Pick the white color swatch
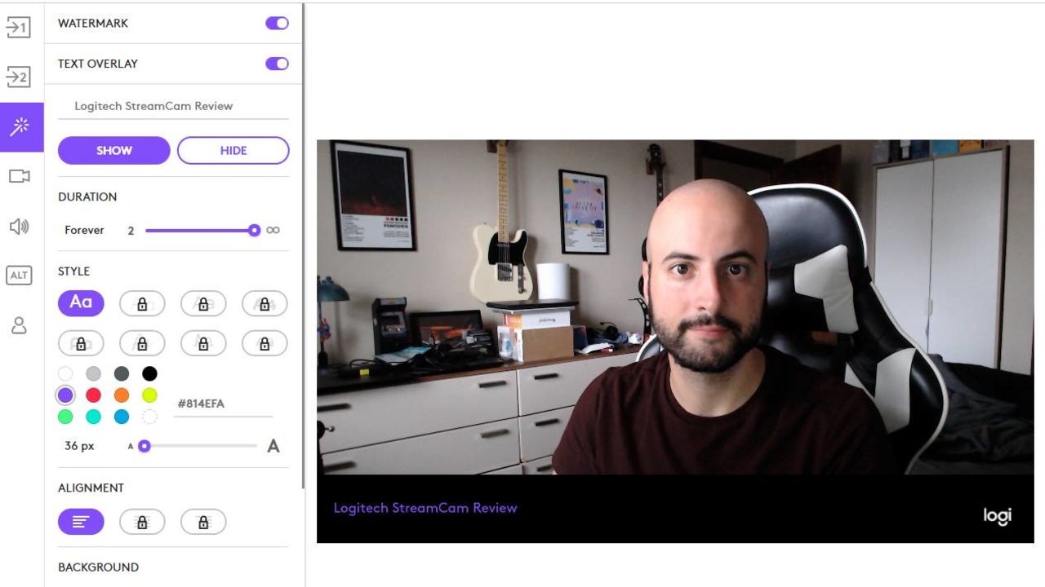 [x=65, y=373]
